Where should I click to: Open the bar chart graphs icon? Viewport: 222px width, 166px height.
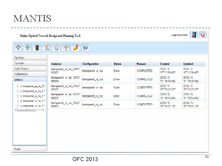(76, 48)
